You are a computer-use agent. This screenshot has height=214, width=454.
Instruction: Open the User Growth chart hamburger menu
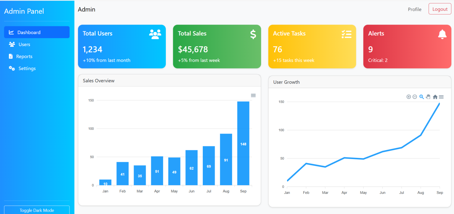click(441, 97)
